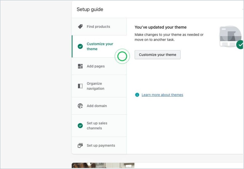Viewport: 244px width, 169px height.
Task: Open the Add domain step
Action: (99, 106)
